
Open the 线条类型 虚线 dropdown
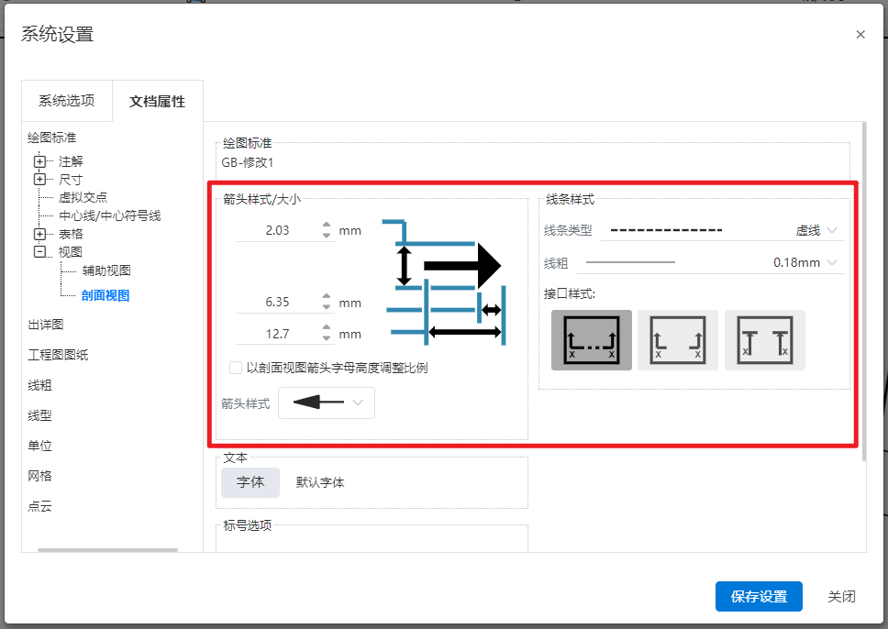point(722,230)
